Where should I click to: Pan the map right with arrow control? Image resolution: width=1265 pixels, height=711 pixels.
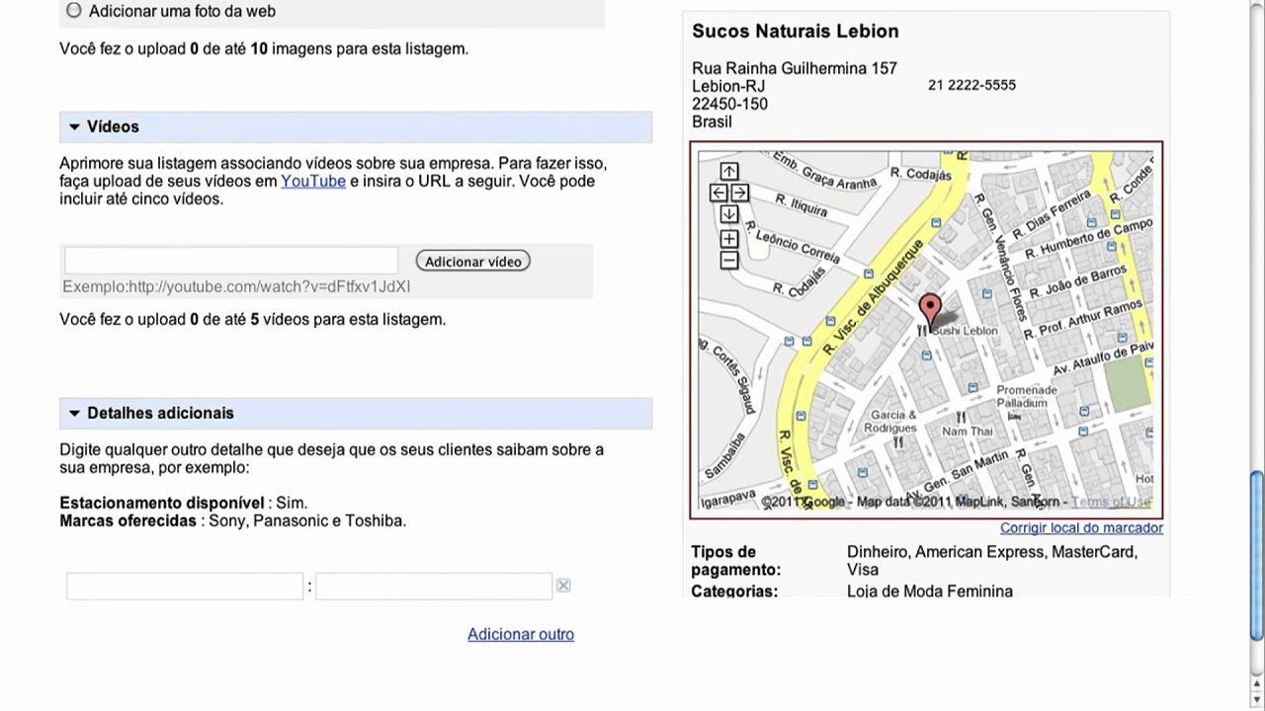pyautogui.click(x=739, y=193)
